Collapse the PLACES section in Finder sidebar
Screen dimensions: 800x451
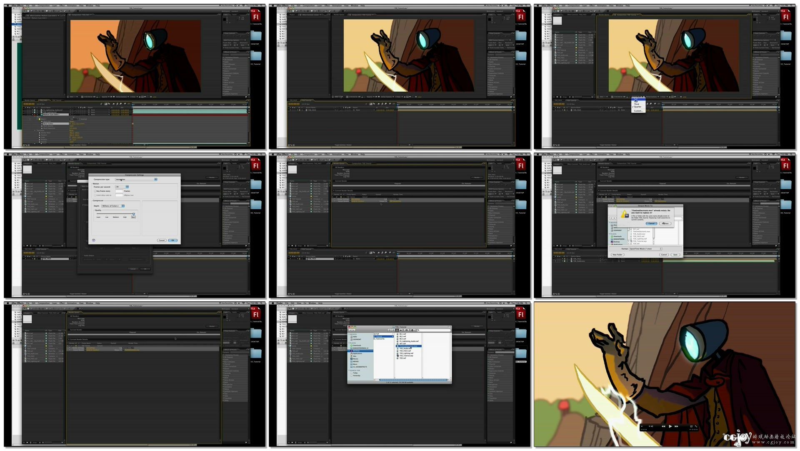[x=349, y=343]
